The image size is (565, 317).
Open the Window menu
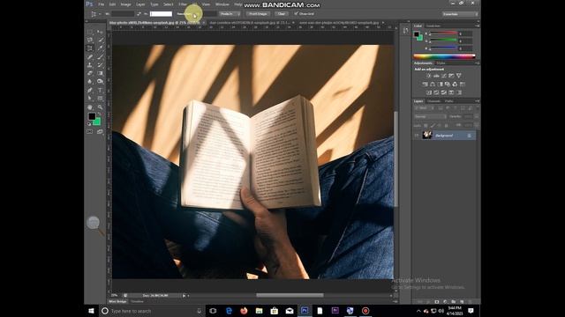[x=222, y=4]
